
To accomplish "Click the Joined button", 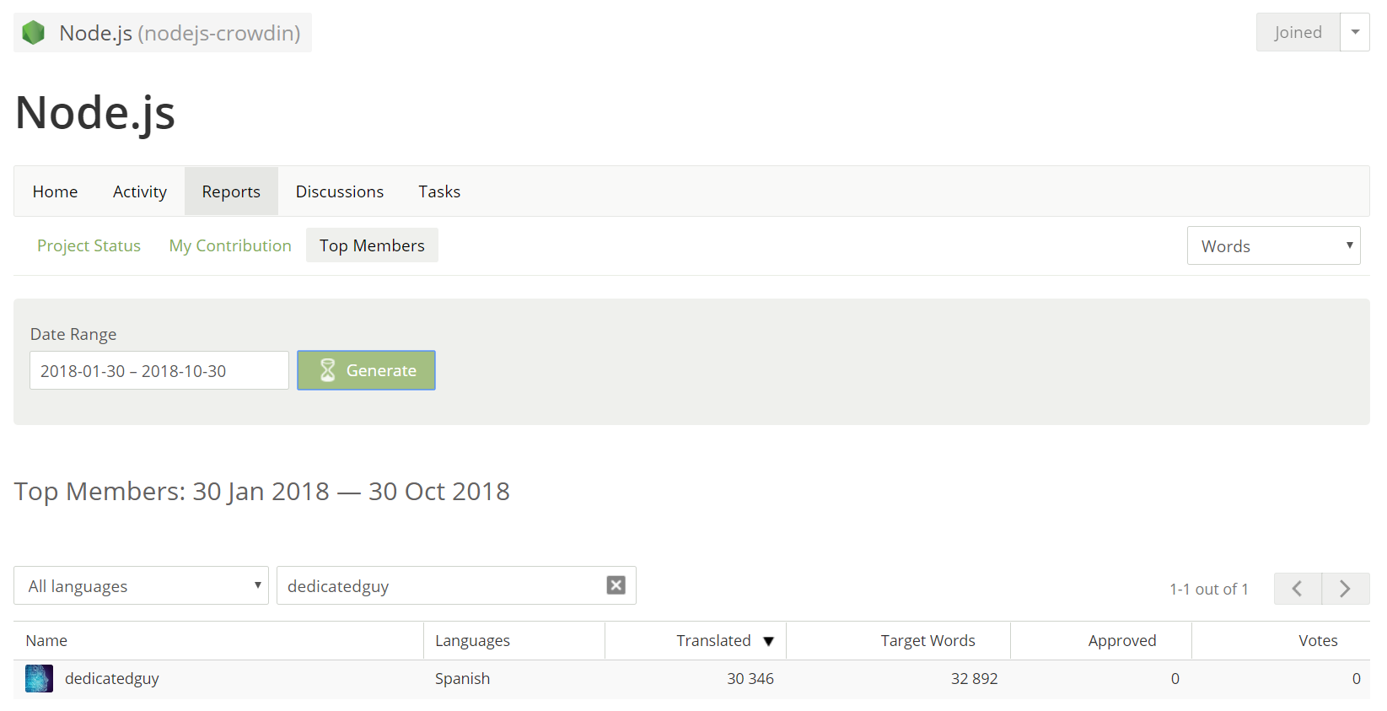I will [x=1298, y=32].
